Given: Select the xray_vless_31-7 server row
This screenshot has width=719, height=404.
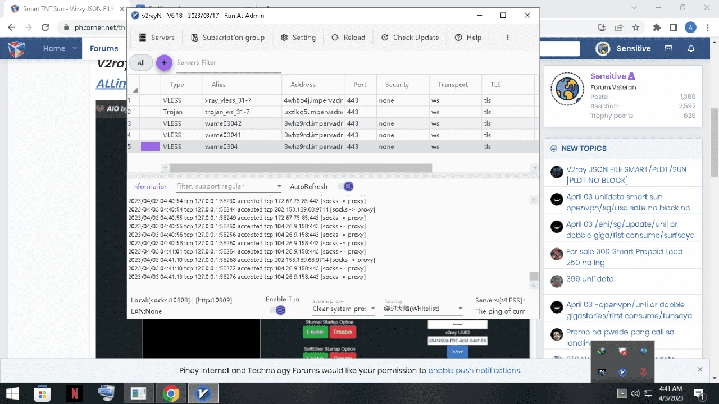Looking at the screenshot, I should tap(333, 100).
